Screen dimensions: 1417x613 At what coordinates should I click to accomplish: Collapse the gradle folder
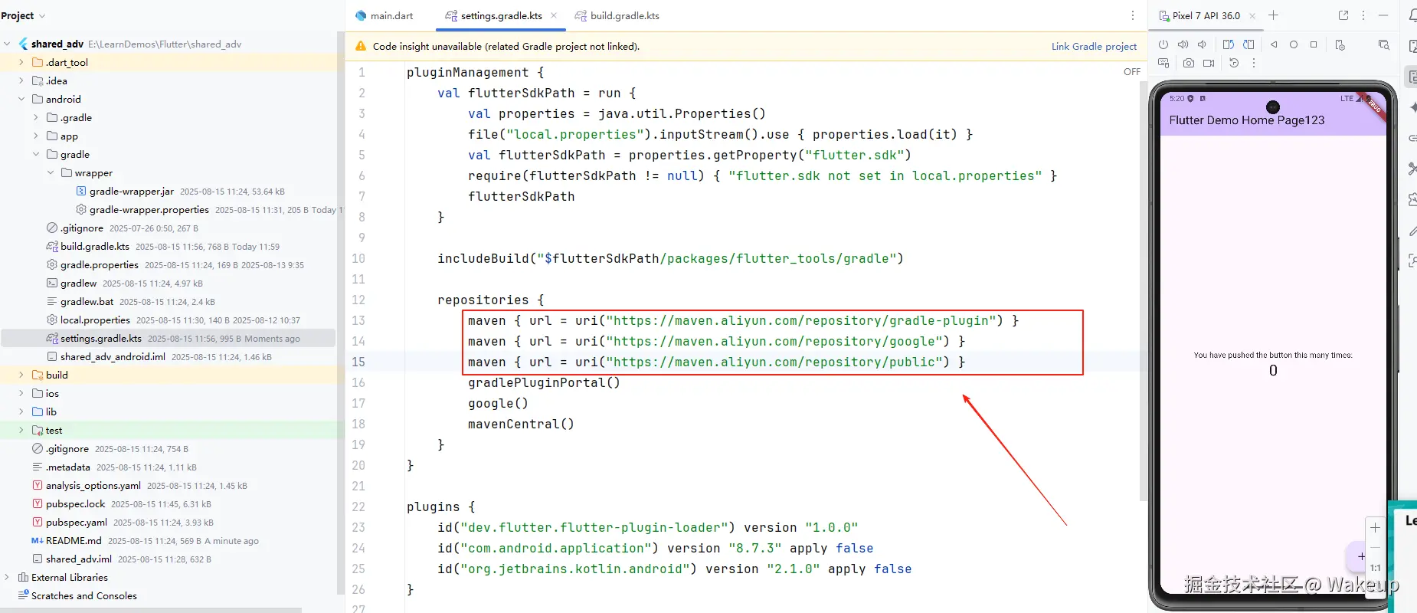click(x=36, y=154)
